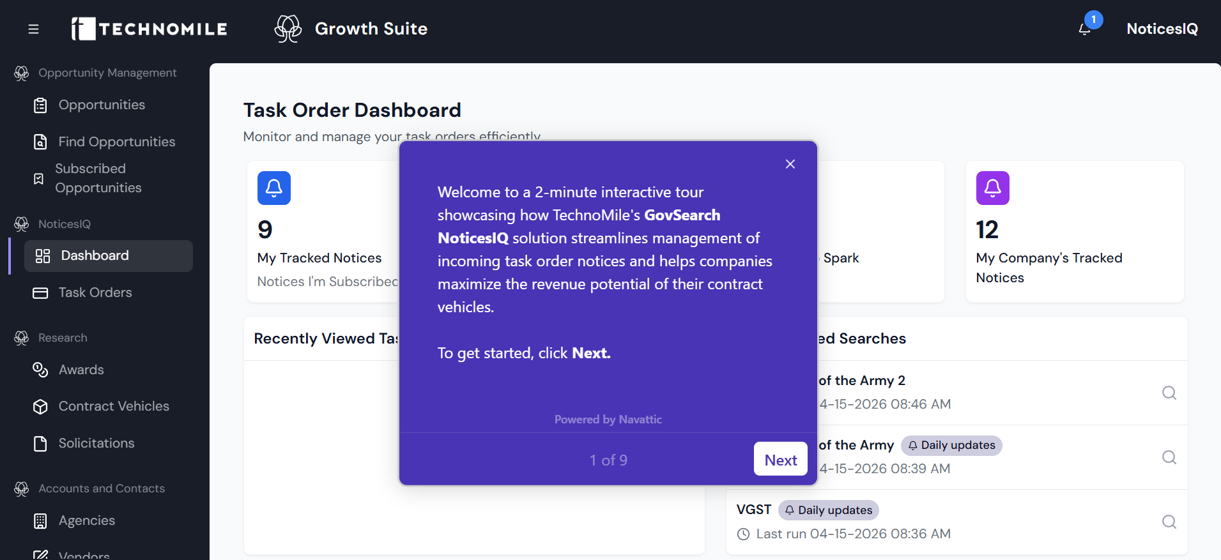Open Contract Vehicles
Viewport: 1221px width, 560px height.
click(x=114, y=406)
